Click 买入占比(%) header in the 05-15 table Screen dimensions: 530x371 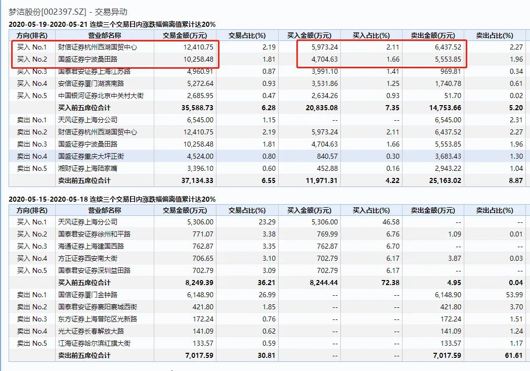point(371,210)
